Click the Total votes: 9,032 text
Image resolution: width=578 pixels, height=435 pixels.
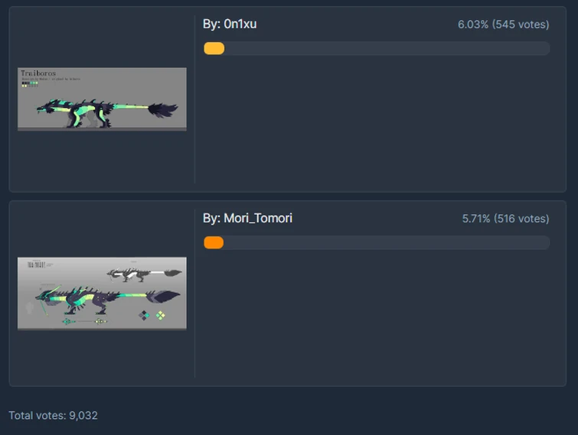53,415
